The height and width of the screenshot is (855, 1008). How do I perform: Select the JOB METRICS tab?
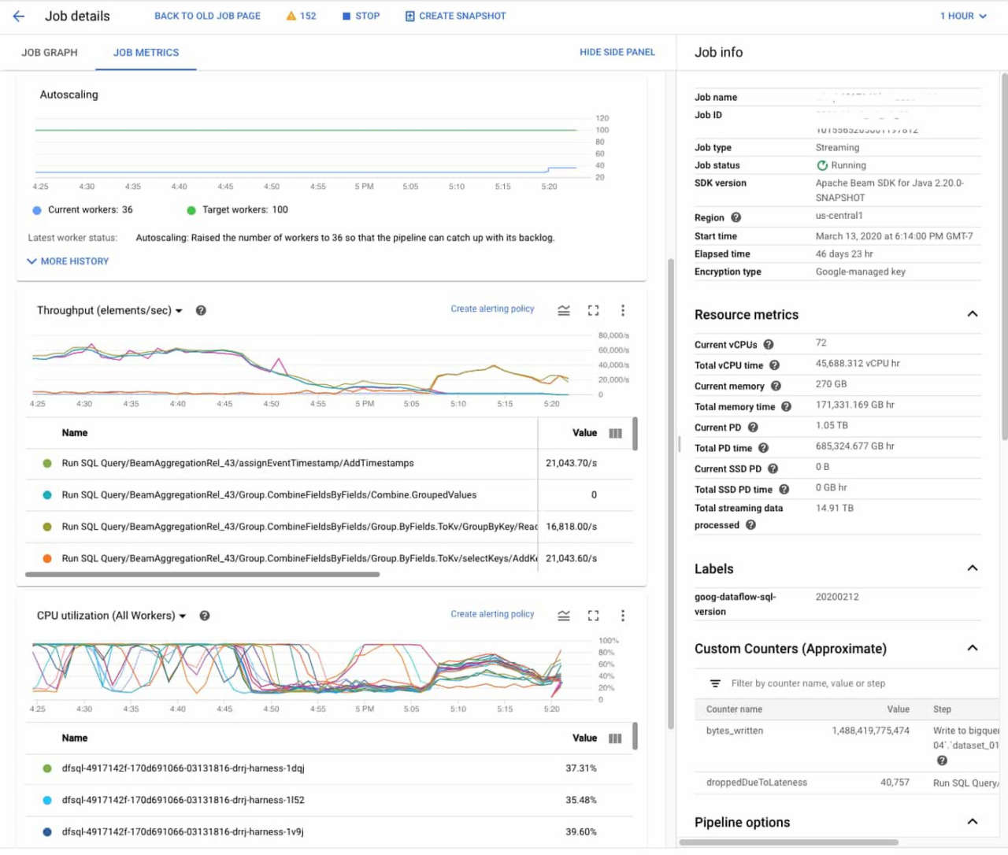click(x=146, y=53)
